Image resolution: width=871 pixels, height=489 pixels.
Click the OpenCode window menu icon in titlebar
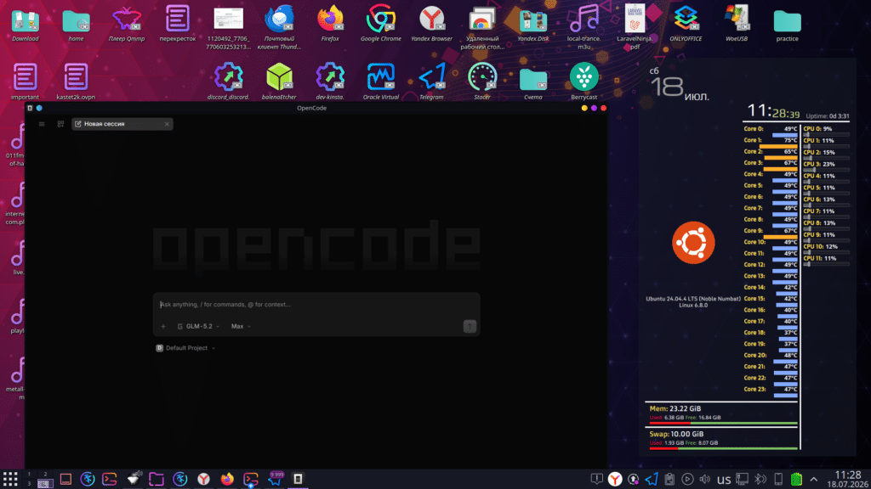[x=30, y=108]
